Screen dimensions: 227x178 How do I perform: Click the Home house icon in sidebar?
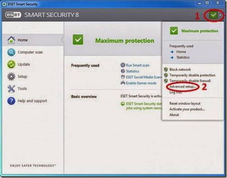(11, 40)
